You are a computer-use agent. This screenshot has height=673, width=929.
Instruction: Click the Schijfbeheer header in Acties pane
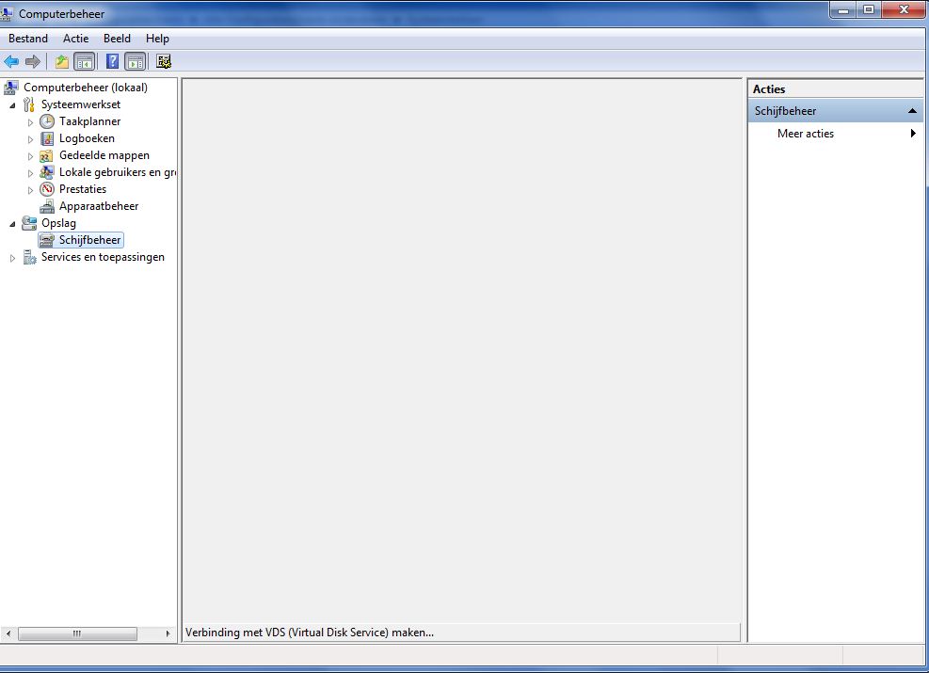836,111
